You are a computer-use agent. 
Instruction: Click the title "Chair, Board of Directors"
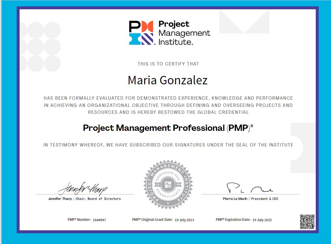[x=98, y=199]
